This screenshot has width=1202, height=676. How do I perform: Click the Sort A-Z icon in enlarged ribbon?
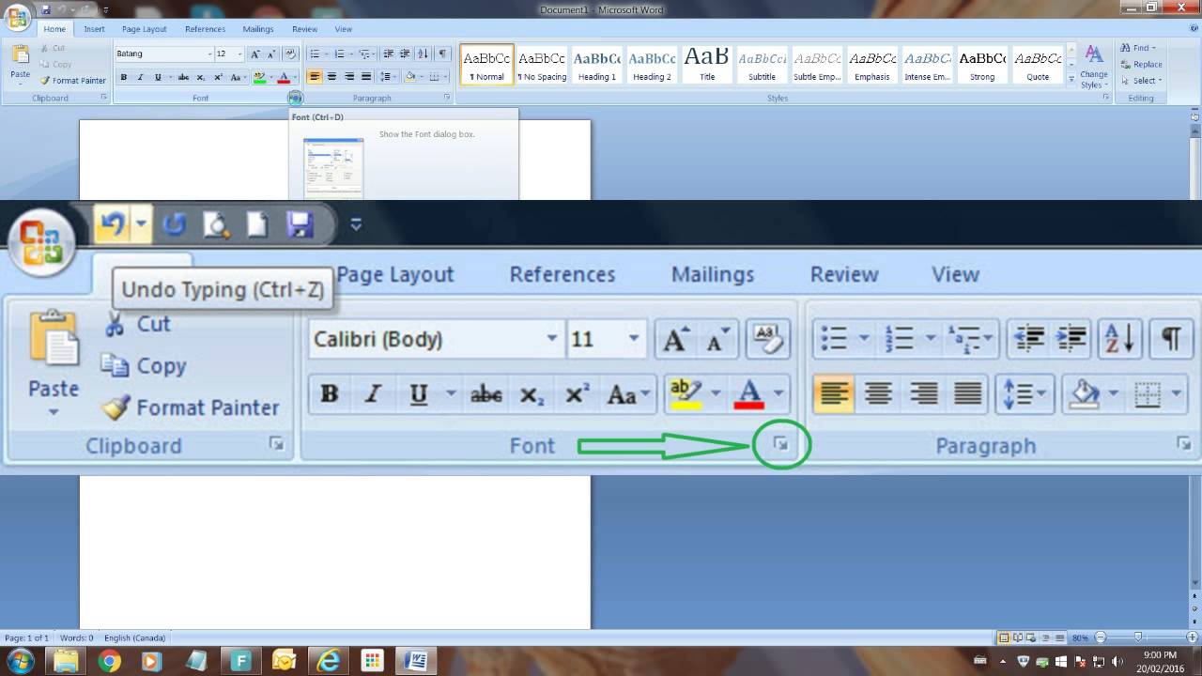[x=1121, y=339]
